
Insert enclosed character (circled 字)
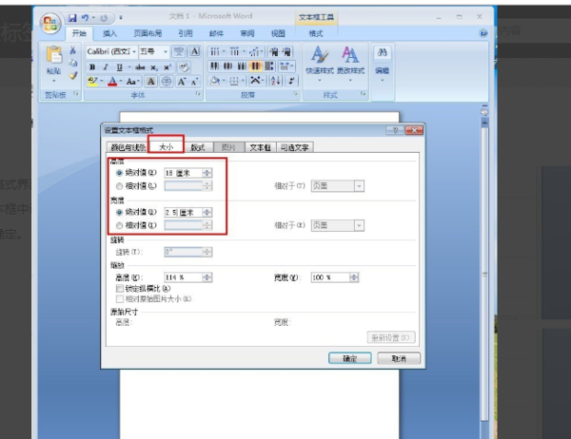pyautogui.click(x=167, y=82)
